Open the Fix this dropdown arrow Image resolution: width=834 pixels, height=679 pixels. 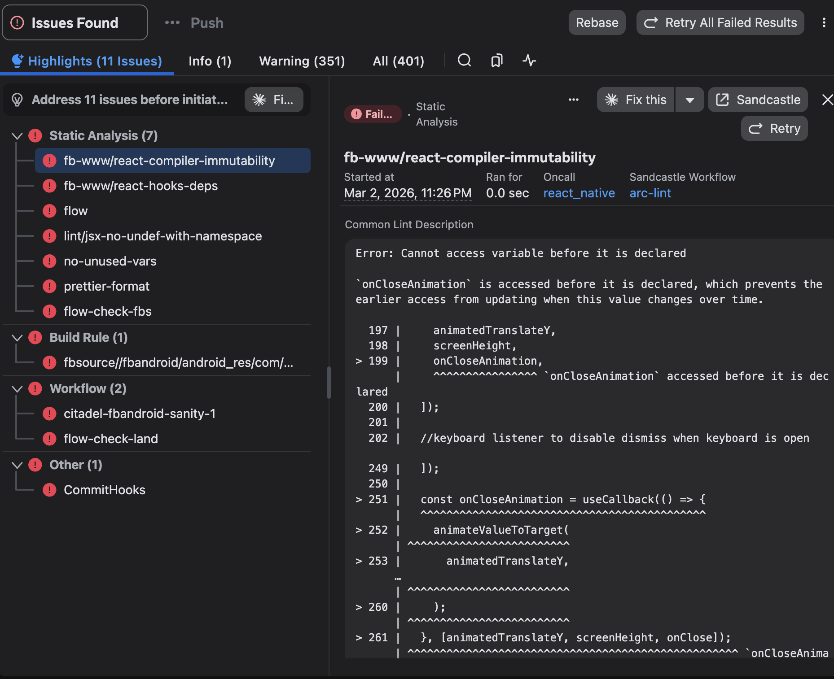tap(690, 100)
